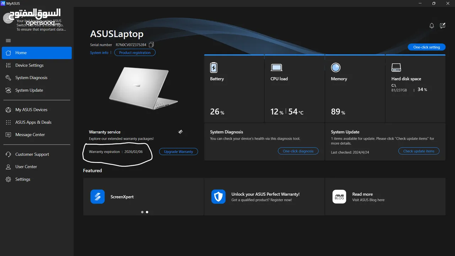
Task: Open Device Settings in the sidebar
Action: [37, 65]
